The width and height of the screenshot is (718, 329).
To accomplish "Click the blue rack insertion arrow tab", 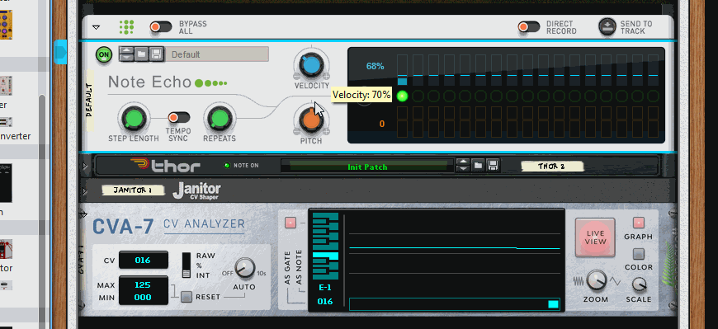I will point(60,52).
